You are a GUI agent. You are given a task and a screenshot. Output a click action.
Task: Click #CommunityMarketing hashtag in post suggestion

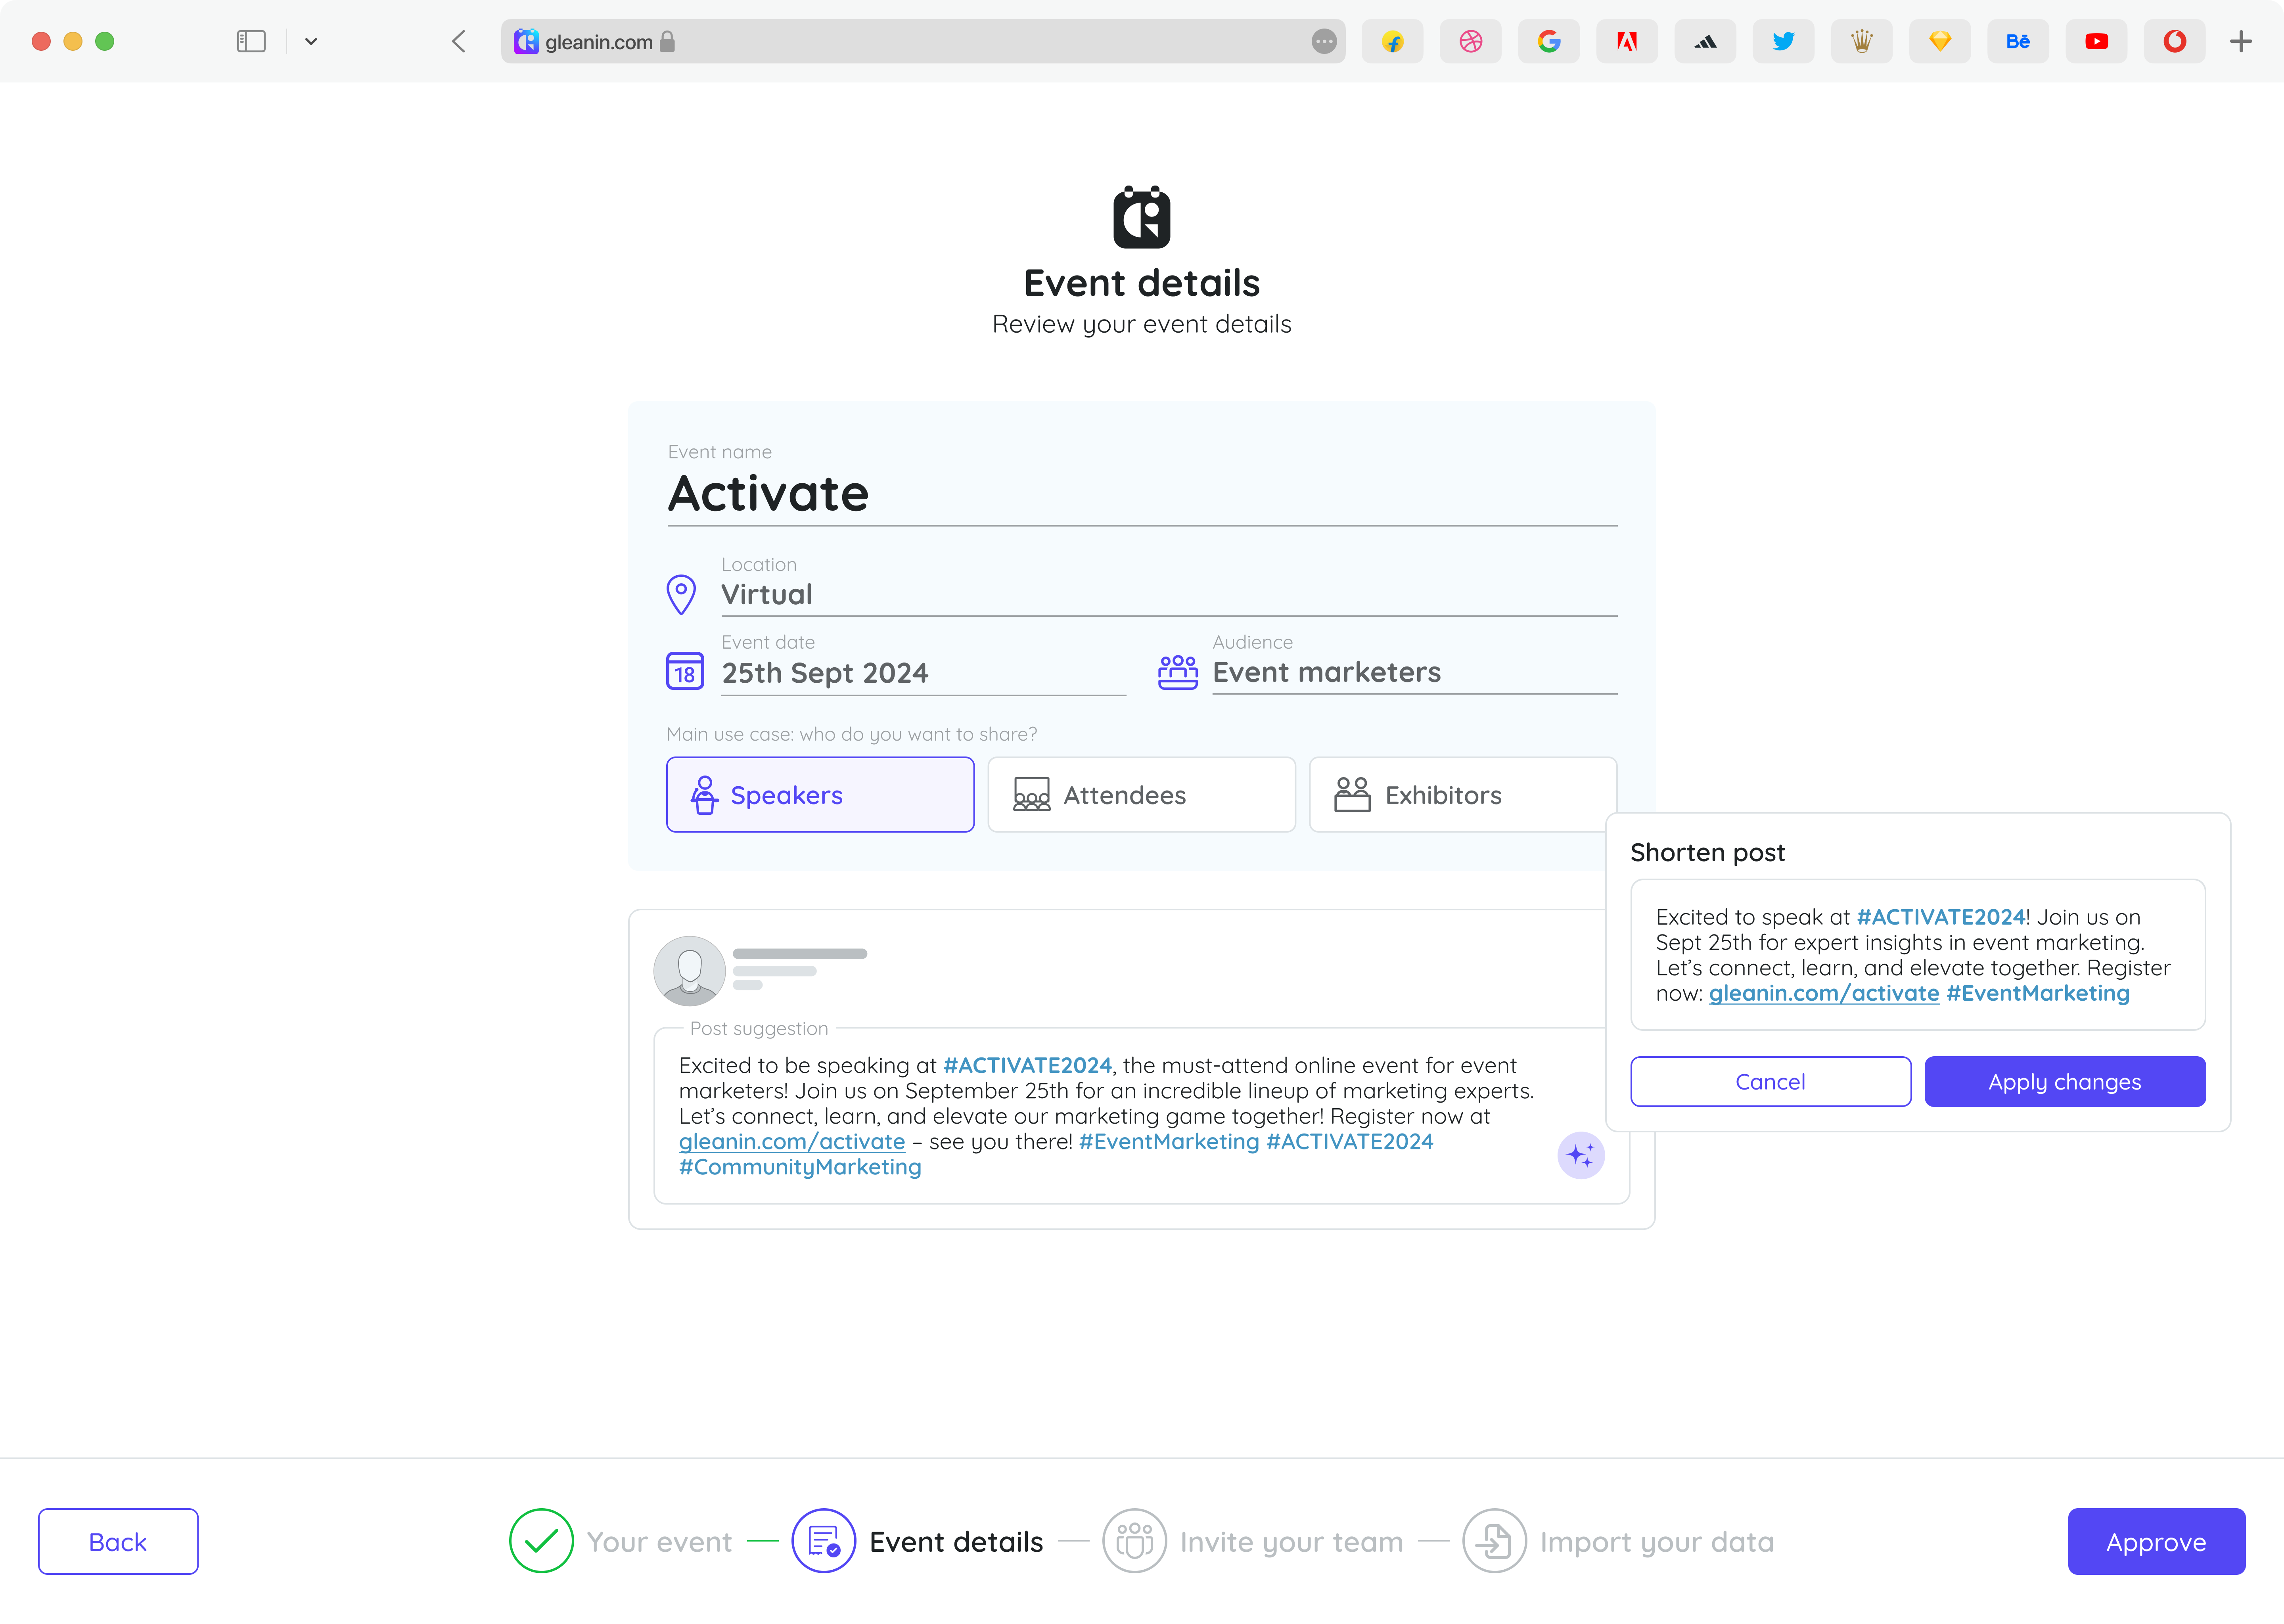click(x=800, y=1167)
